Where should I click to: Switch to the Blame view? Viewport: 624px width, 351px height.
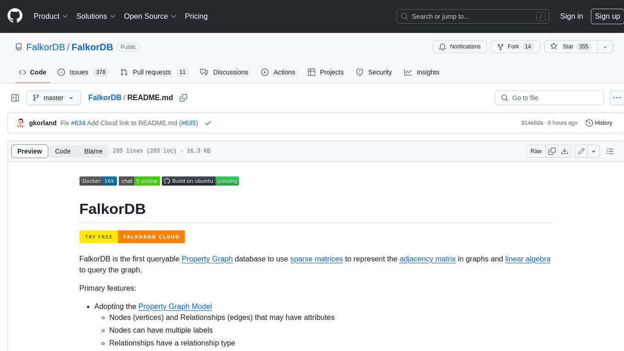[x=93, y=151]
